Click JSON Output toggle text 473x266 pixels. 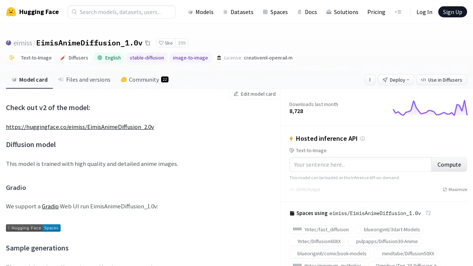pyautogui.click(x=308, y=190)
